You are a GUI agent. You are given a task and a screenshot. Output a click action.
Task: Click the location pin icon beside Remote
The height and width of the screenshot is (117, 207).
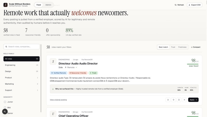[65, 67]
